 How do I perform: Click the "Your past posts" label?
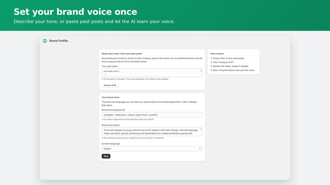coord(110,66)
